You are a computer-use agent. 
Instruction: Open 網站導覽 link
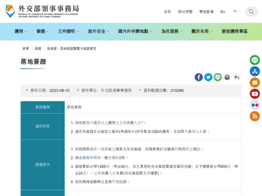tap(185, 12)
